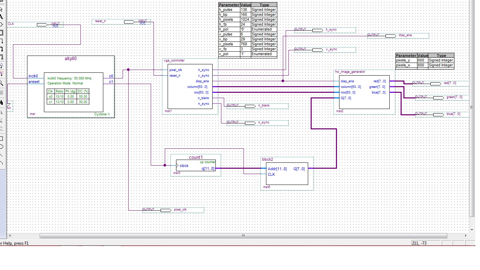The width and height of the screenshot is (480, 270).
Task: Open Find with the binoculars icon
Action: pyautogui.click(x=1, y=103)
